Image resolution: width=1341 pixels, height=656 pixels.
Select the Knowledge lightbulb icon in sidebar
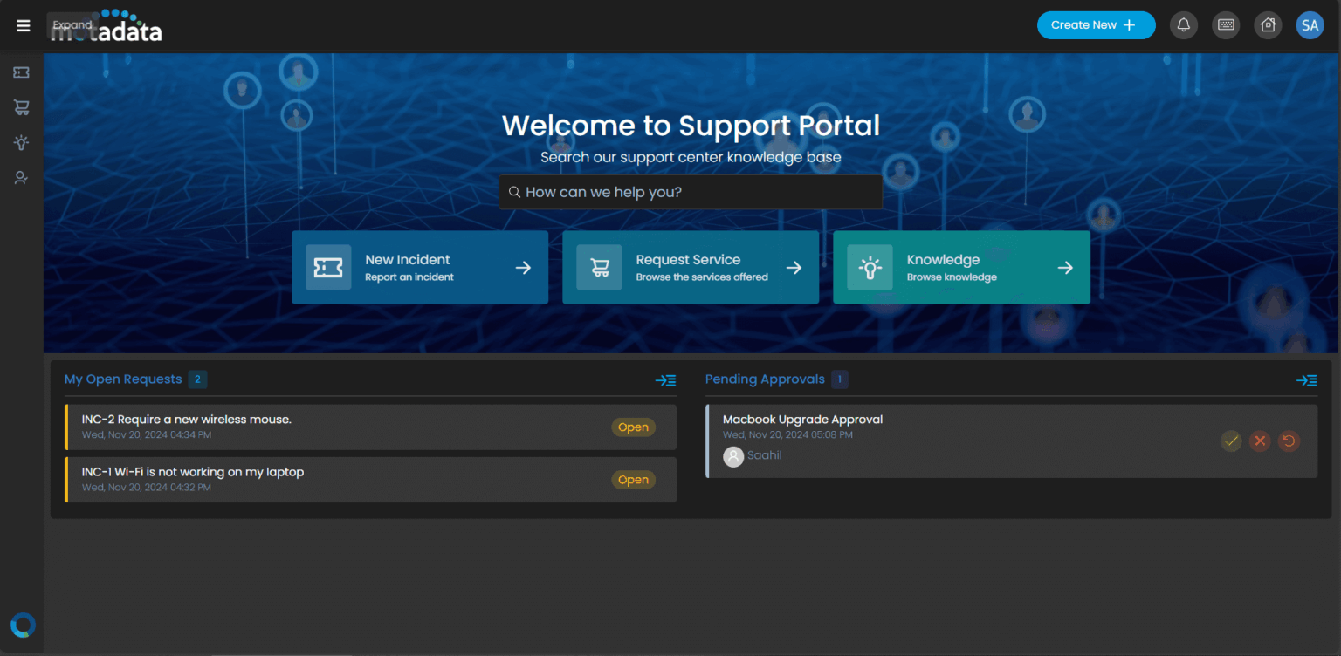(x=21, y=142)
